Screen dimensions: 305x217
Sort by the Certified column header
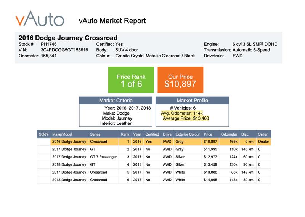pos(152,134)
